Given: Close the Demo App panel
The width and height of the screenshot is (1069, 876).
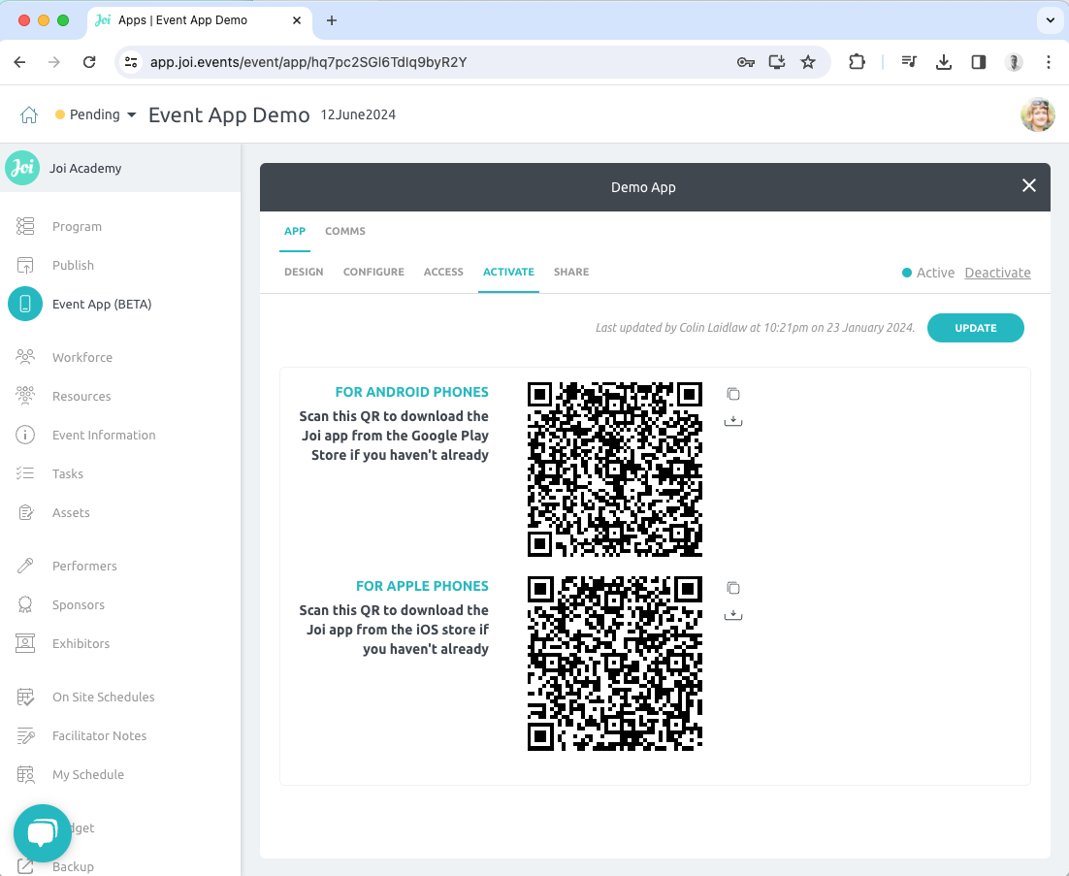Looking at the screenshot, I should click(1029, 185).
